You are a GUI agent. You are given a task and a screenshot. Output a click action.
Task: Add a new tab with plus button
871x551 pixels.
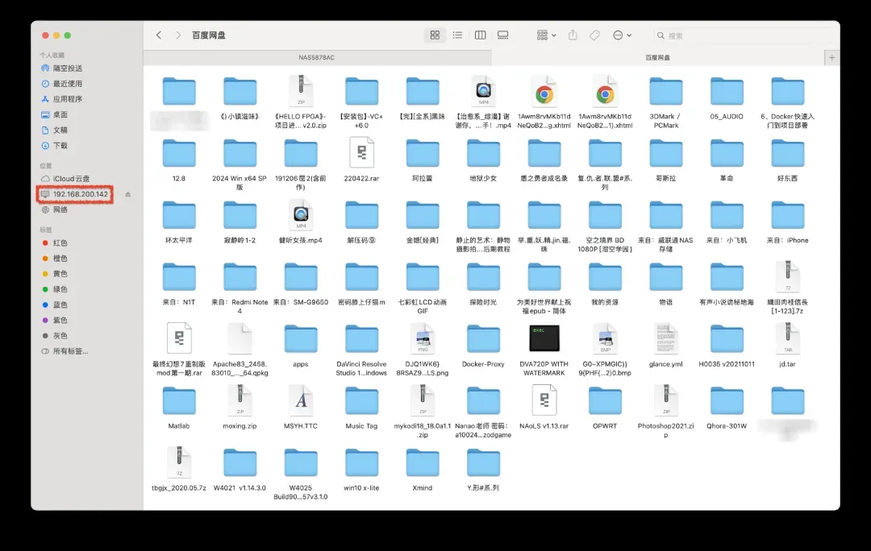pos(831,58)
